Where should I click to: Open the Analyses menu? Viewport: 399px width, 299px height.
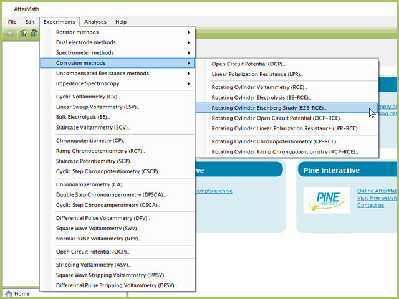pos(95,22)
